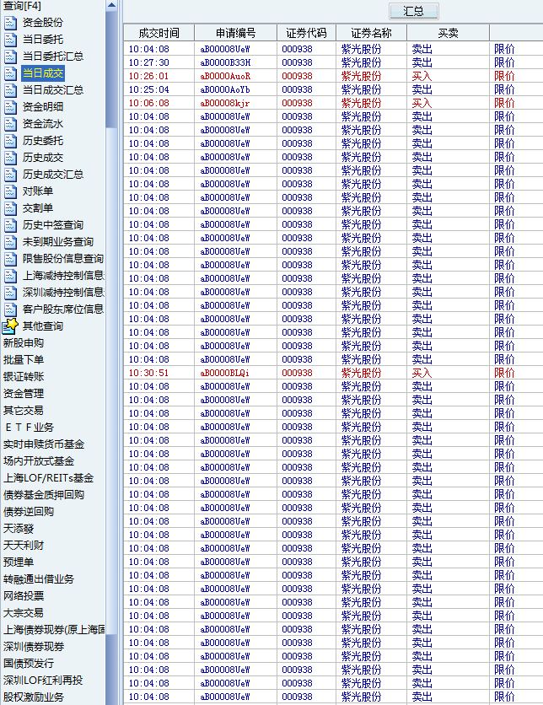Click the document icon beside 历史中签查询
Image resolution: width=543 pixels, height=705 pixels.
coord(10,225)
